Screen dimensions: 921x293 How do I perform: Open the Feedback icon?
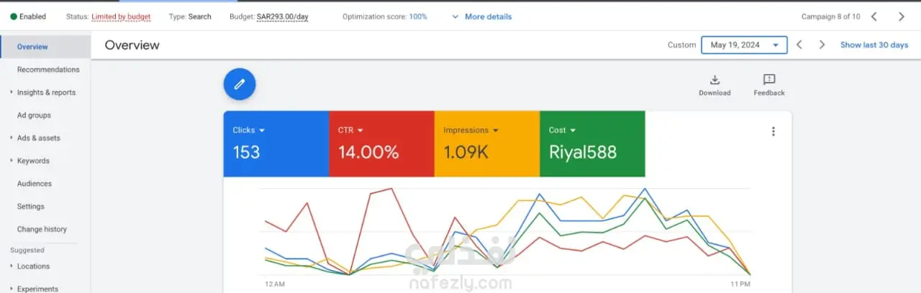(769, 80)
